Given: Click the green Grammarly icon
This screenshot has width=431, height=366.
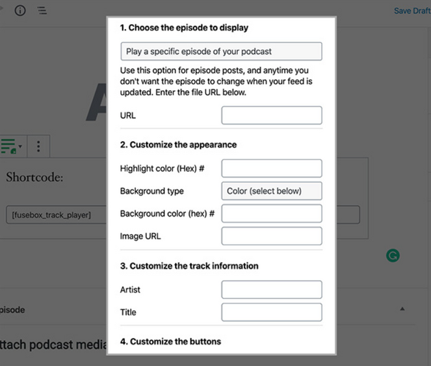Looking at the screenshot, I should pos(393,256).
